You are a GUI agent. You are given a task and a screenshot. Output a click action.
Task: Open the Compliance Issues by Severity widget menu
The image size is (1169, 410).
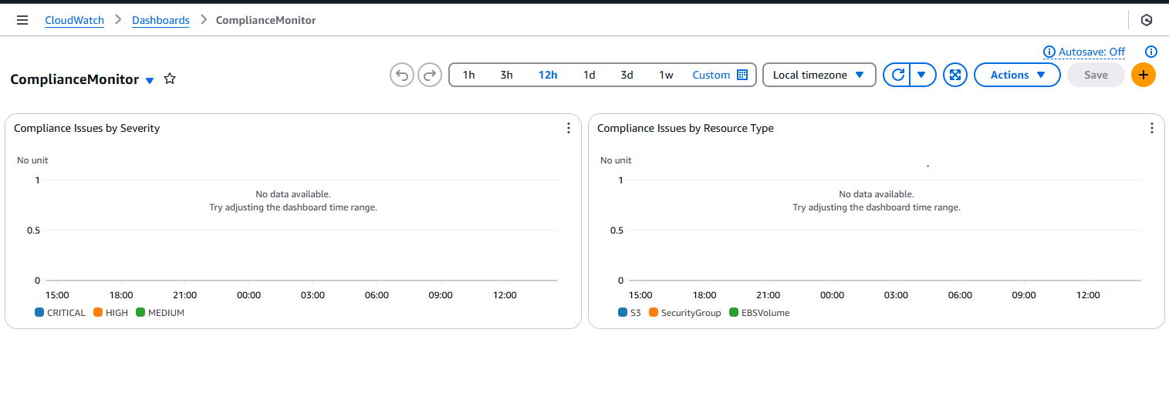569,128
